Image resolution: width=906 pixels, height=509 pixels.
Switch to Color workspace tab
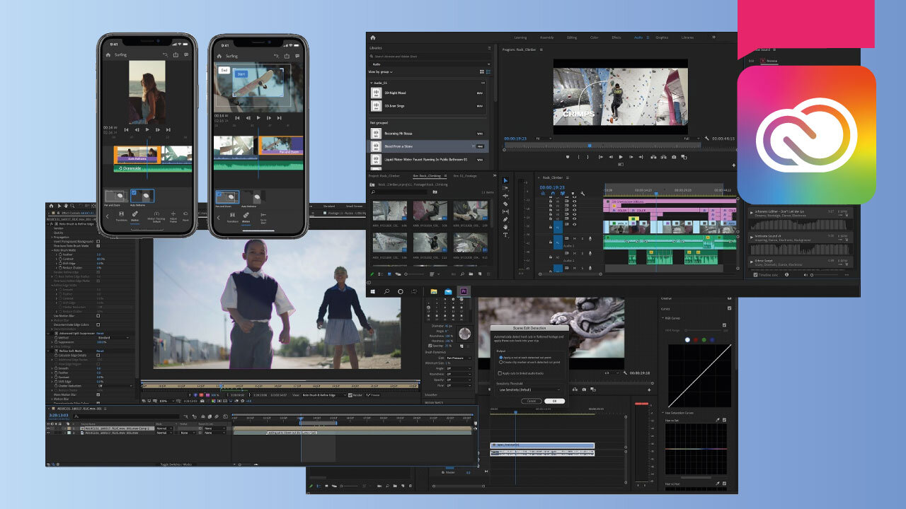coord(594,37)
